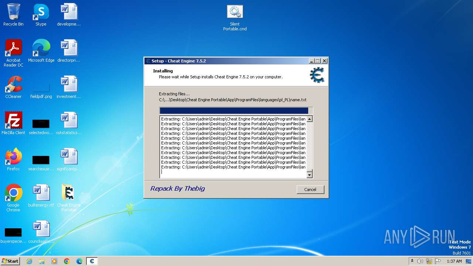
Task: Click the extraction log scroll down arrow
Action: coord(310,175)
